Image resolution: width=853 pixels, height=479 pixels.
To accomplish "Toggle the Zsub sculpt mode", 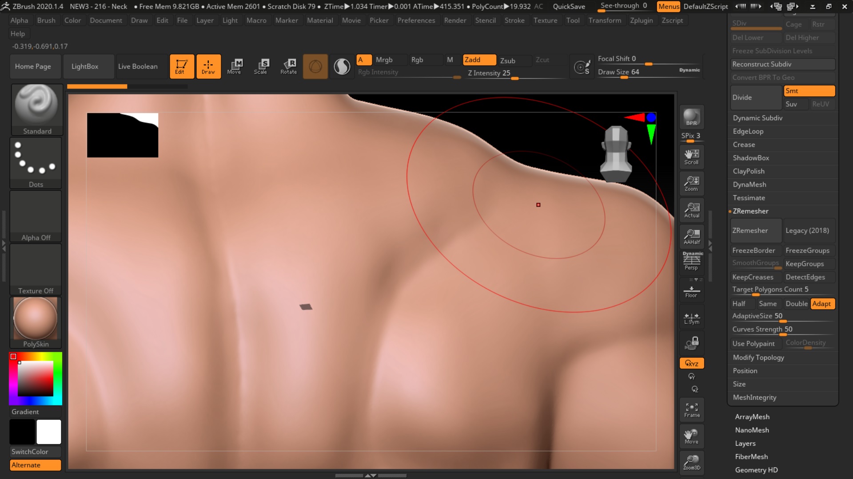I will click(x=507, y=60).
